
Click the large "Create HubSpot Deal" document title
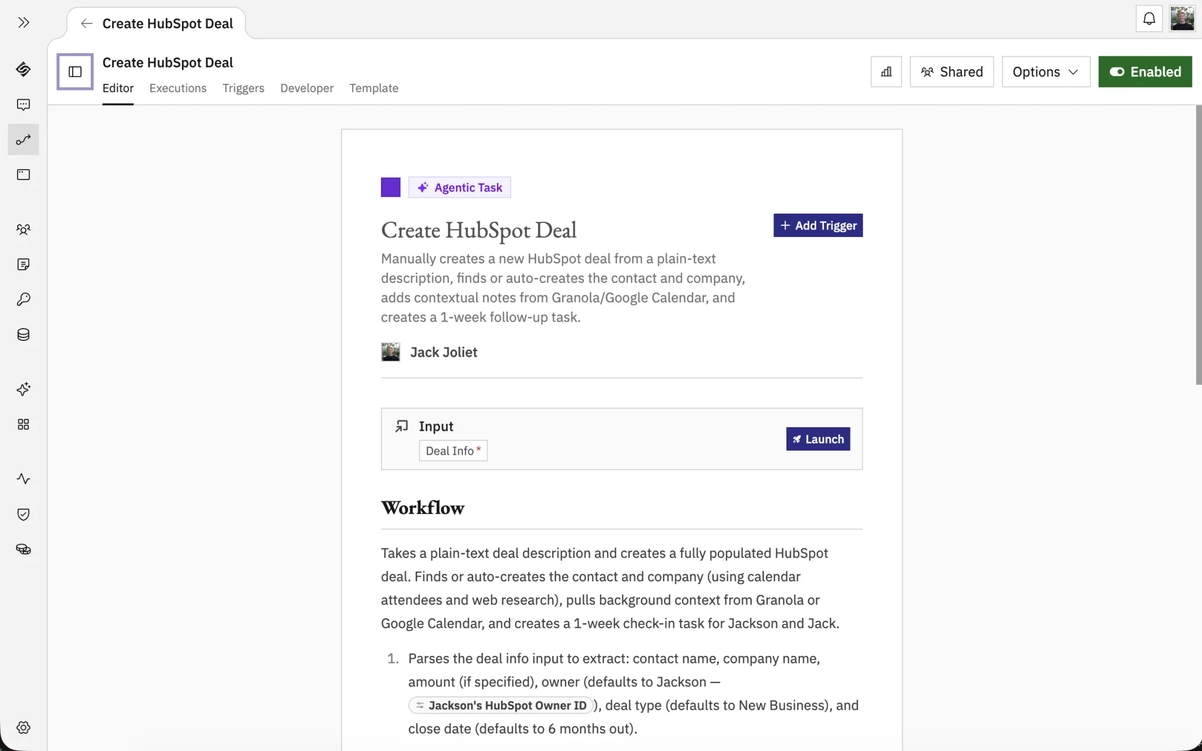point(479,230)
